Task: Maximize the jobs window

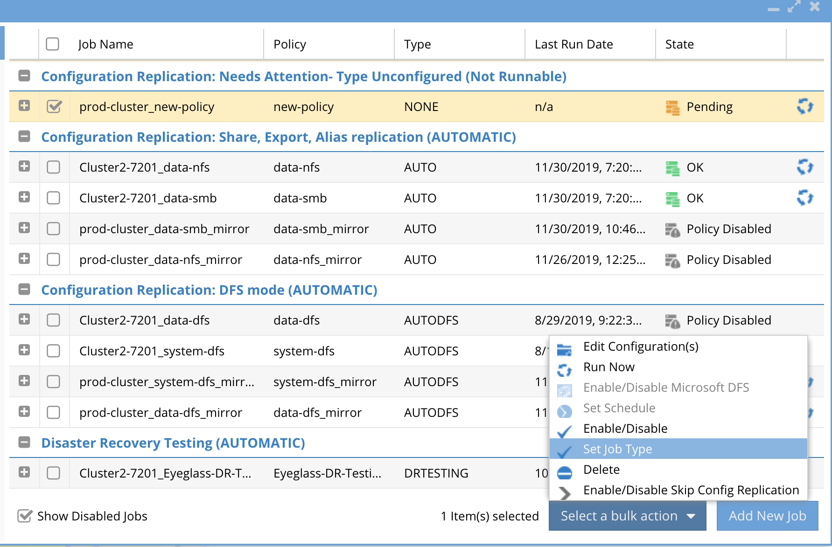Action: [794, 7]
